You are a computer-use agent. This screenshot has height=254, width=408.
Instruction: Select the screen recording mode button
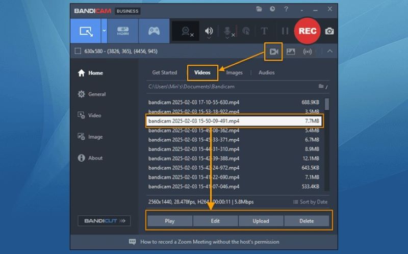(86, 31)
